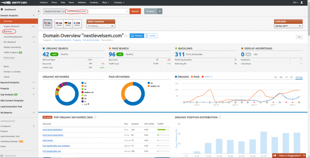Toggle the Paid series in chart legend
310x158 pixels.
pyautogui.click(x=195, y=77)
